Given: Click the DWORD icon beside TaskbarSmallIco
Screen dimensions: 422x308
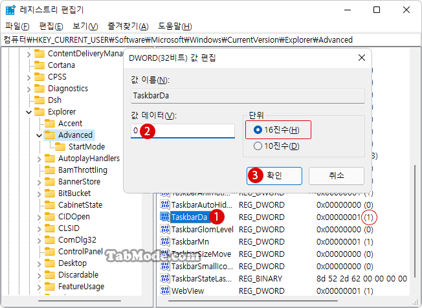Looking at the screenshot, I should coord(164,267).
